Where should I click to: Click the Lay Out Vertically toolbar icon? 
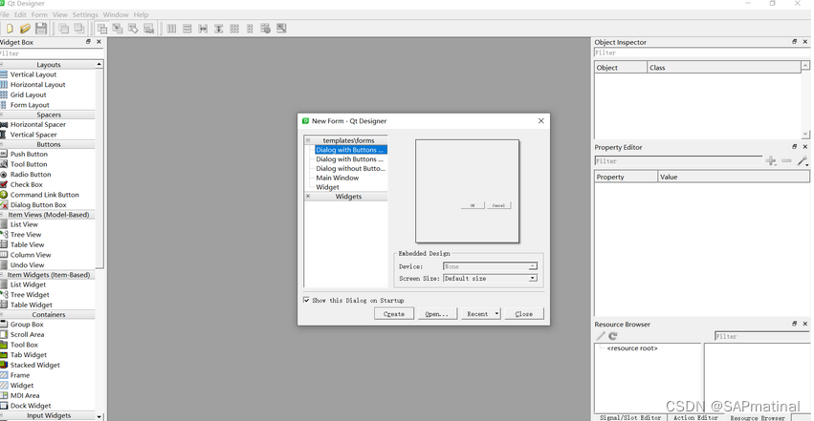point(187,29)
